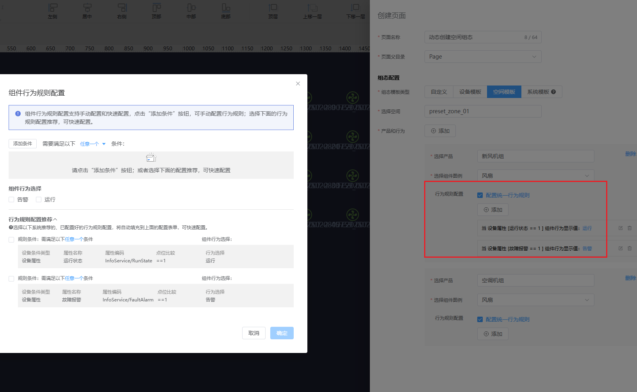Click the 选择产品 空调机组 field
The image size is (637, 392).
point(536,280)
